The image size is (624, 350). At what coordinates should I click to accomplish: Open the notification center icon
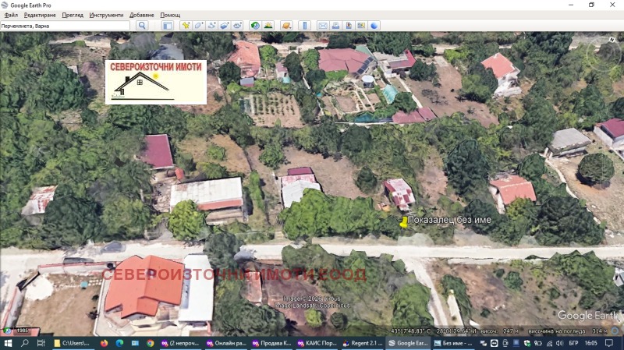point(609,343)
